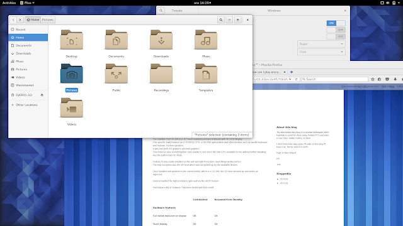Open the Desktop folder
This screenshot has width=403, height=226.
click(x=71, y=40)
